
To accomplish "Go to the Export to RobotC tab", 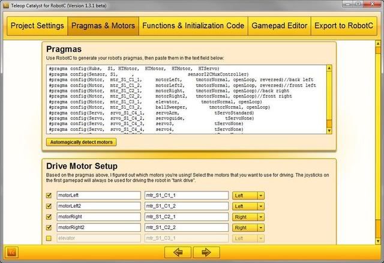I will (343, 26).
